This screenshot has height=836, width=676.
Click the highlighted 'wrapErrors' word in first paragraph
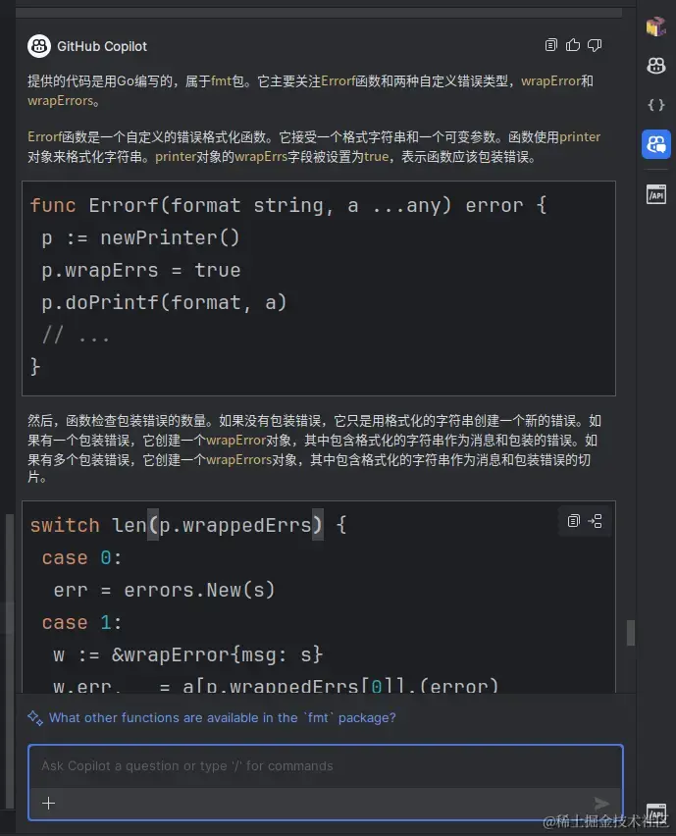(x=60, y=101)
